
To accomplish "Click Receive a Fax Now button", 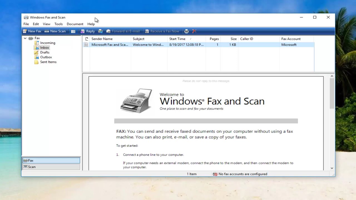I will 162,31.
